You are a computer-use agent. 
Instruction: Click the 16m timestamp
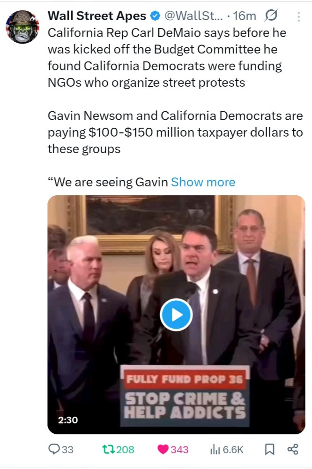pos(244,16)
